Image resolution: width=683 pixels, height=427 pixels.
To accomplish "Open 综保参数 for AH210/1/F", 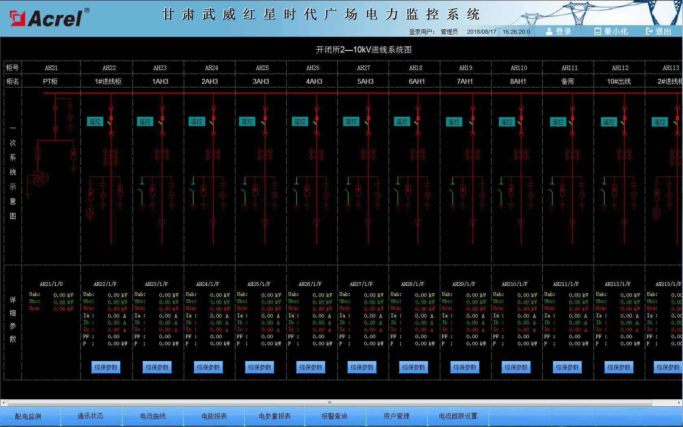I will (516, 367).
